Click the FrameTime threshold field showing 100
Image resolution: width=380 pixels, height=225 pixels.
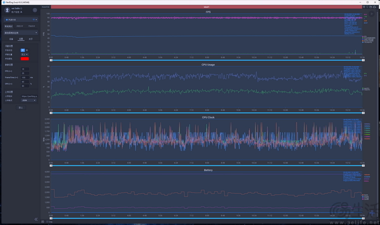pos(25,77)
